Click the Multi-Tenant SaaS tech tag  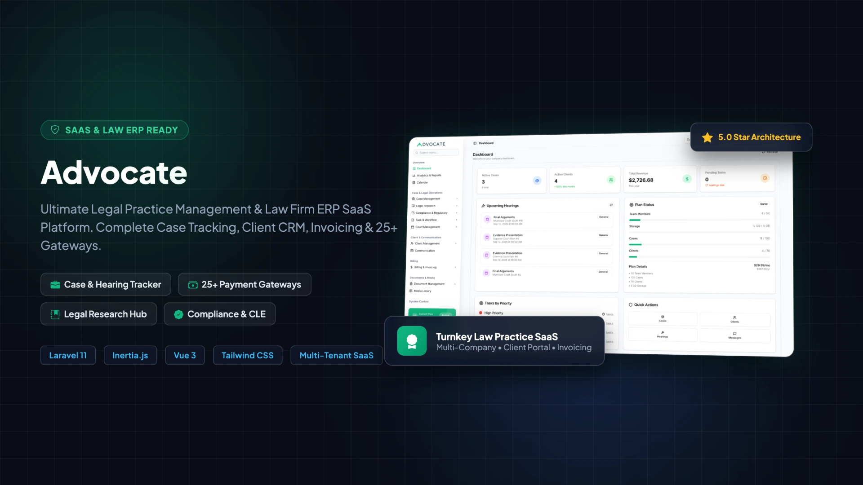337,355
